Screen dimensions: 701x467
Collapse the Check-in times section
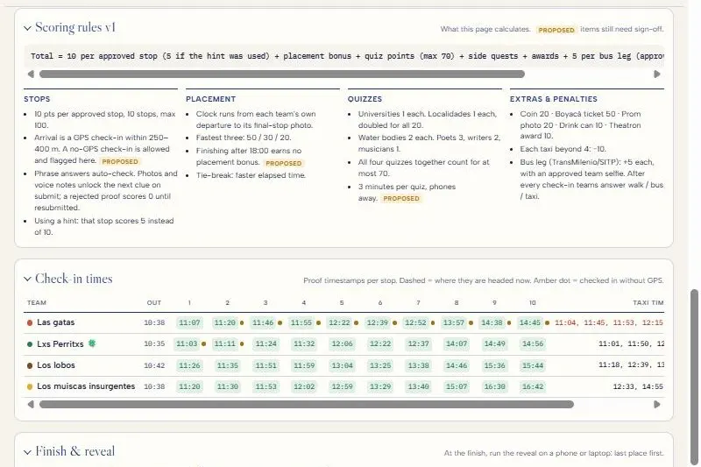[x=27, y=279]
